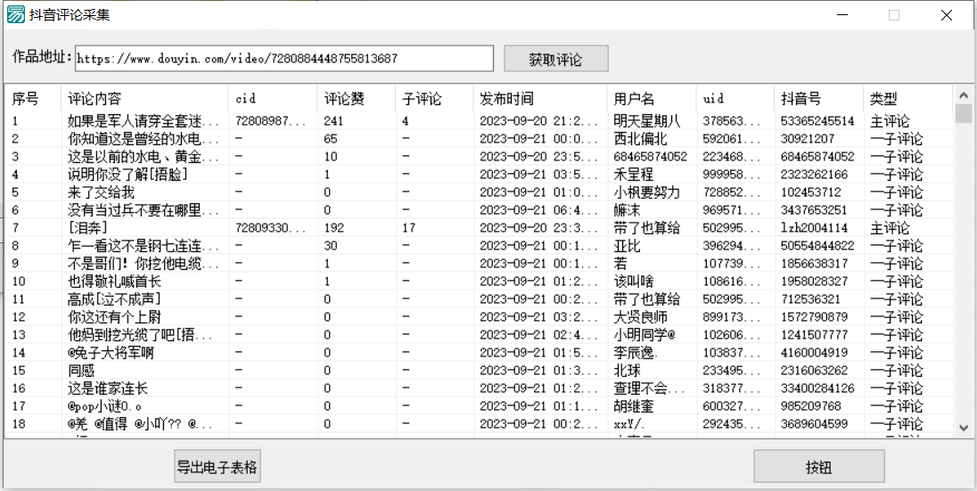Click the uid column header

pyautogui.click(x=735, y=98)
